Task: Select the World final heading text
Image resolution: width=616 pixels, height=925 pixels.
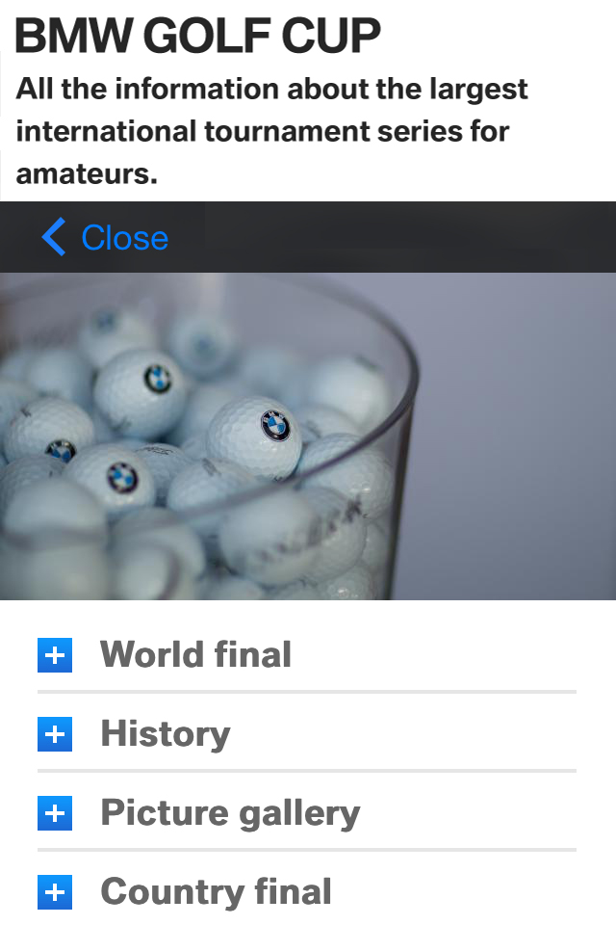Action: click(196, 654)
